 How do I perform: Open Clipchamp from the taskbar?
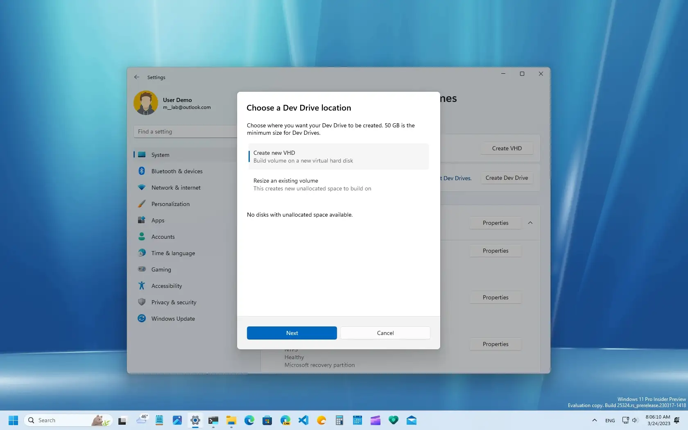coord(375,420)
